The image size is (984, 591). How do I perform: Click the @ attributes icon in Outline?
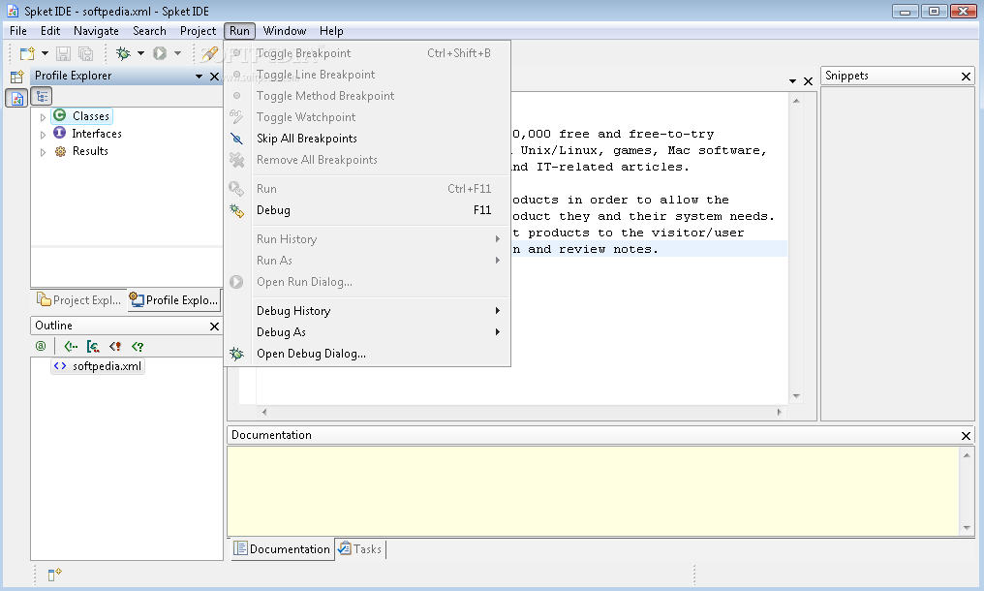click(x=41, y=346)
